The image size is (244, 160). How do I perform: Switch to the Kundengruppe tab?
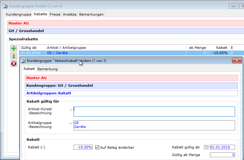click(19, 14)
